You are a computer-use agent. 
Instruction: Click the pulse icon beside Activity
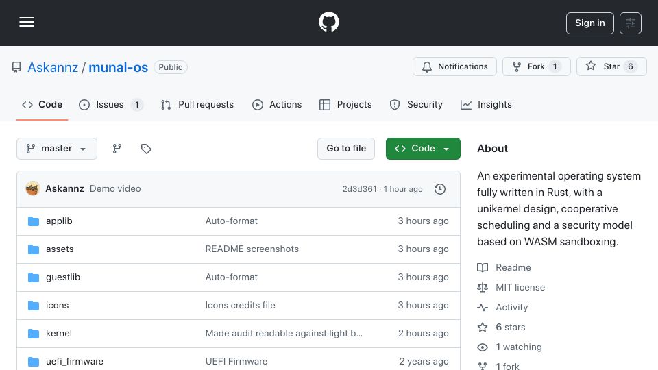(483, 308)
